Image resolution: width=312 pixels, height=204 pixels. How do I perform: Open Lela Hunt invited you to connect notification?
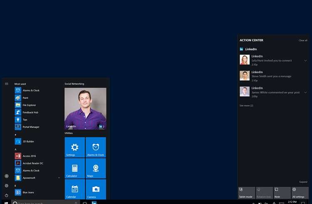pos(273,60)
